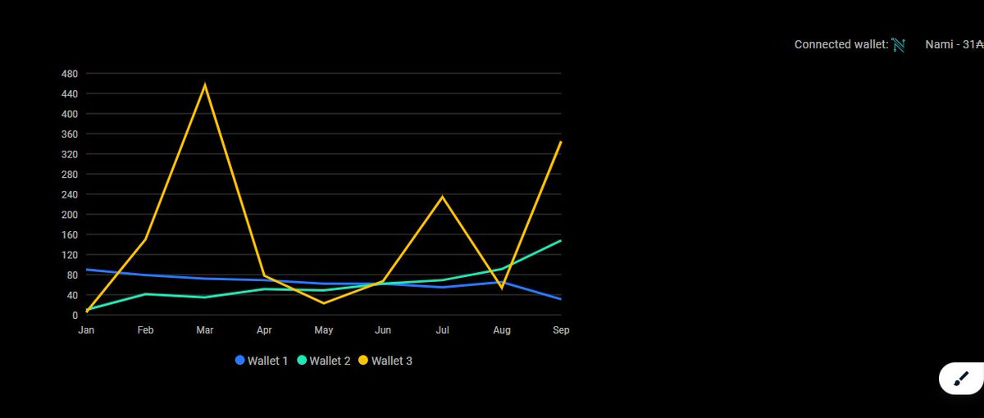
Task: Toggle the Wallet 1 blue legend dot
Action: pyautogui.click(x=240, y=361)
